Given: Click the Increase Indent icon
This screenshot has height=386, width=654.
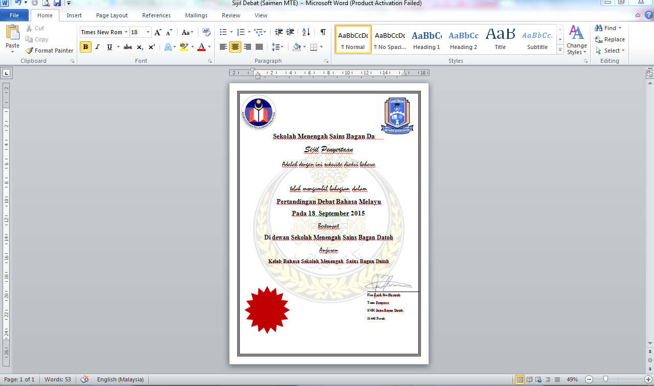Looking at the screenshot, I should 290,32.
